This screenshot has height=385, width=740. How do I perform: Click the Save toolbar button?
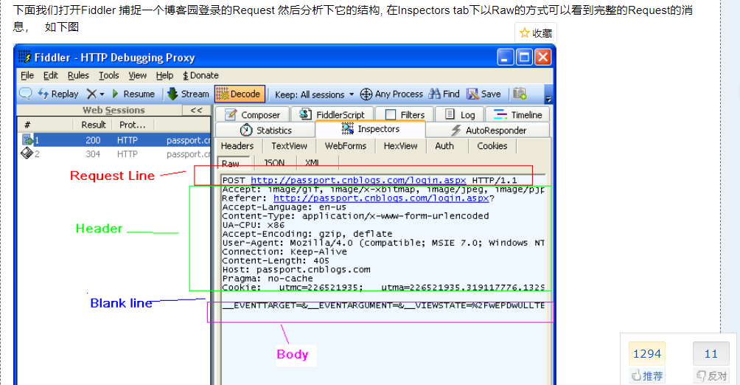pos(484,94)
